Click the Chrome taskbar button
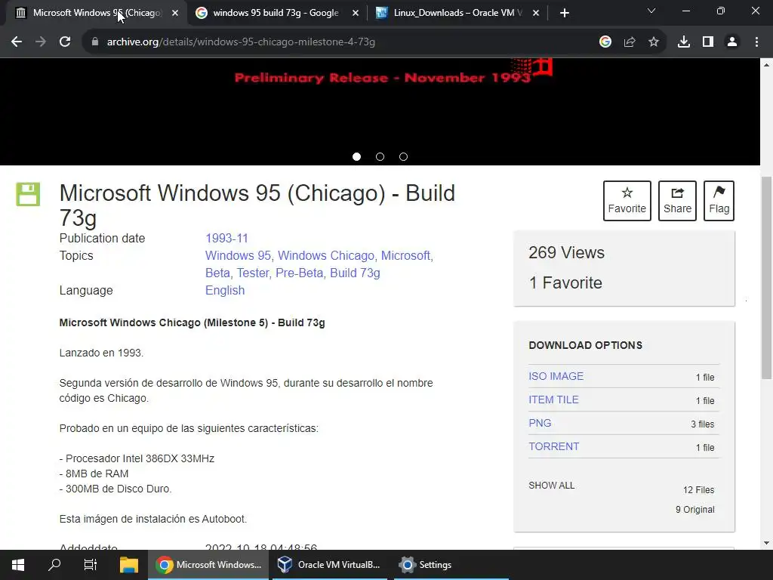The width and height of the screenshot is (773, 580). pyautogui.click(x=208, y=565)
